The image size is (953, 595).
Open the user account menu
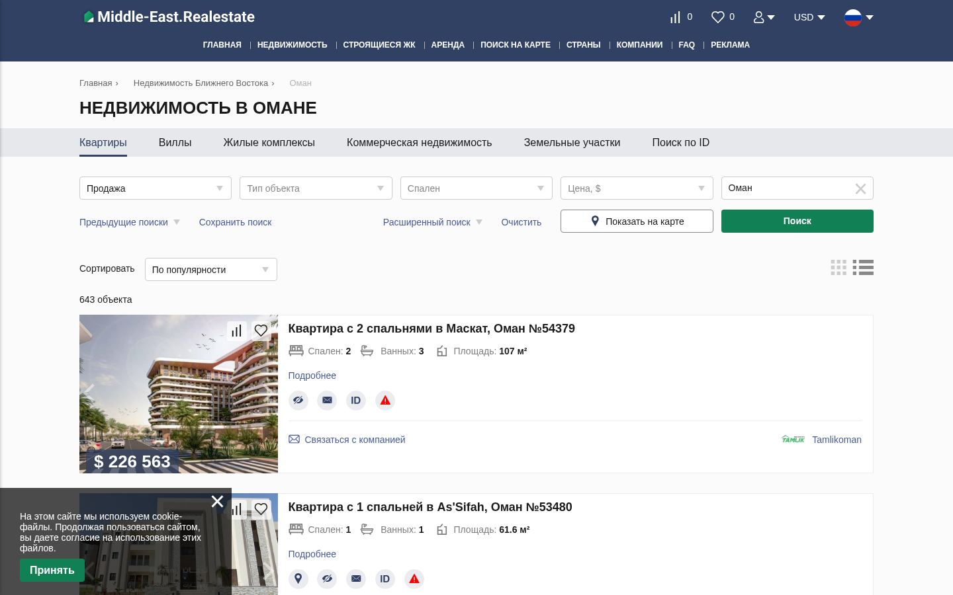click(764, 17)
